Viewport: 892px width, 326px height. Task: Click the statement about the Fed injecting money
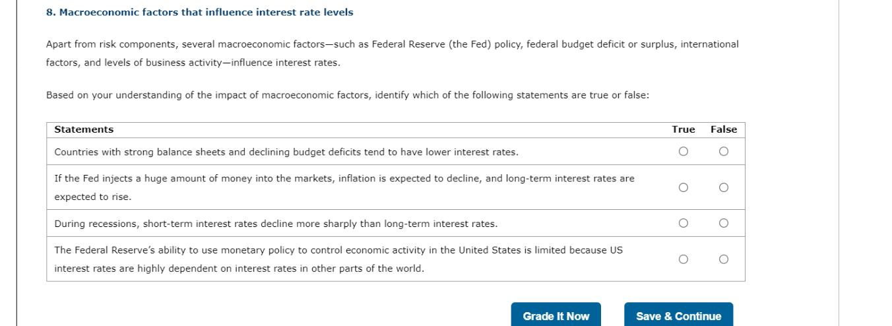344,187
